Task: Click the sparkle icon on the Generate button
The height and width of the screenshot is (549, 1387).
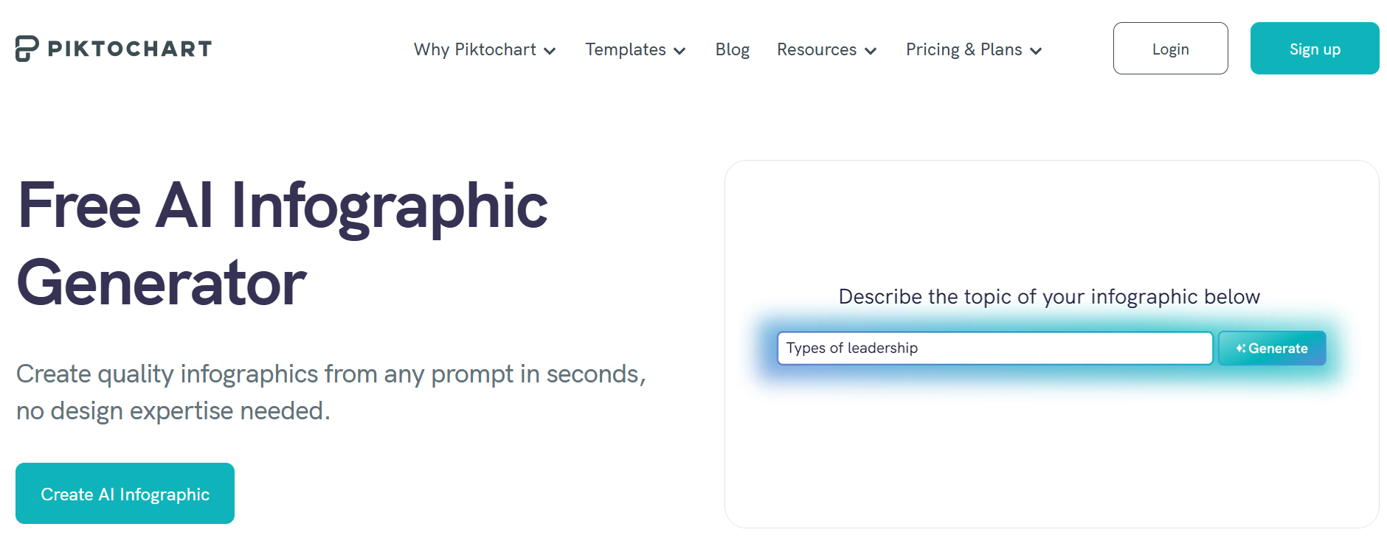Action: (1241, 348)
